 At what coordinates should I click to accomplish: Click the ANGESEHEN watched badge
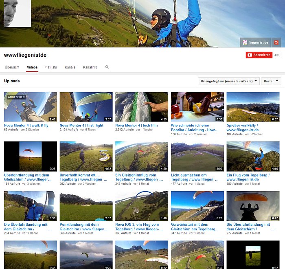tap(16, 97)
